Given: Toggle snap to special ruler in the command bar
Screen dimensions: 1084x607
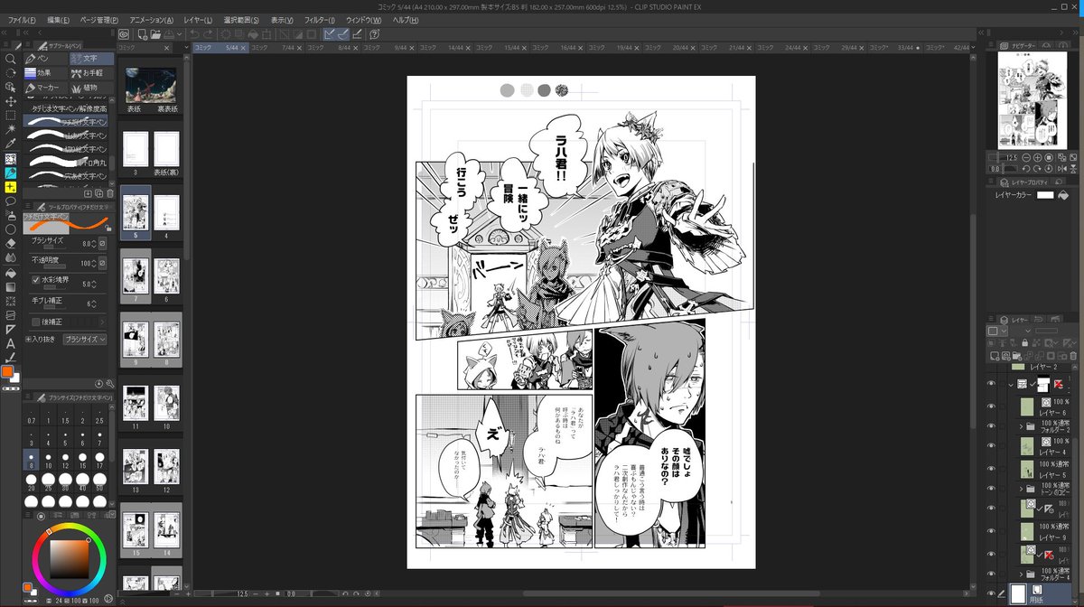Looking at the screenshot, I should click(344, 34).
